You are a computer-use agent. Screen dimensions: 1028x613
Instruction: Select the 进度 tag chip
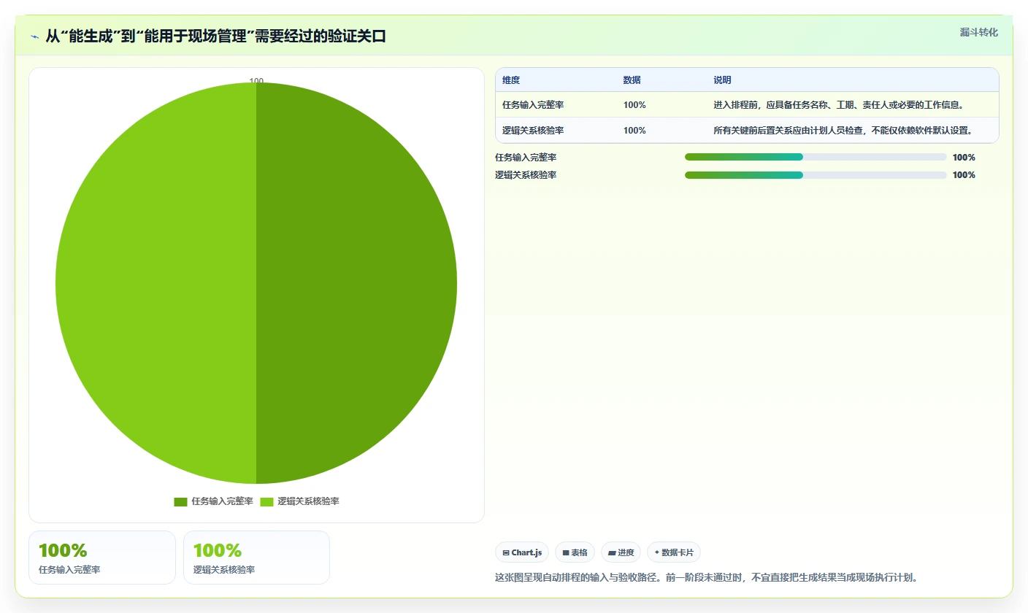[x=621, y=552]
